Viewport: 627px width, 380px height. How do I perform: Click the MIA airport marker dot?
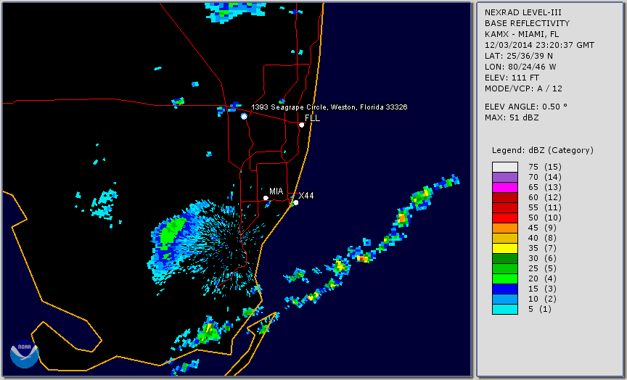click(x=266, y=198)
